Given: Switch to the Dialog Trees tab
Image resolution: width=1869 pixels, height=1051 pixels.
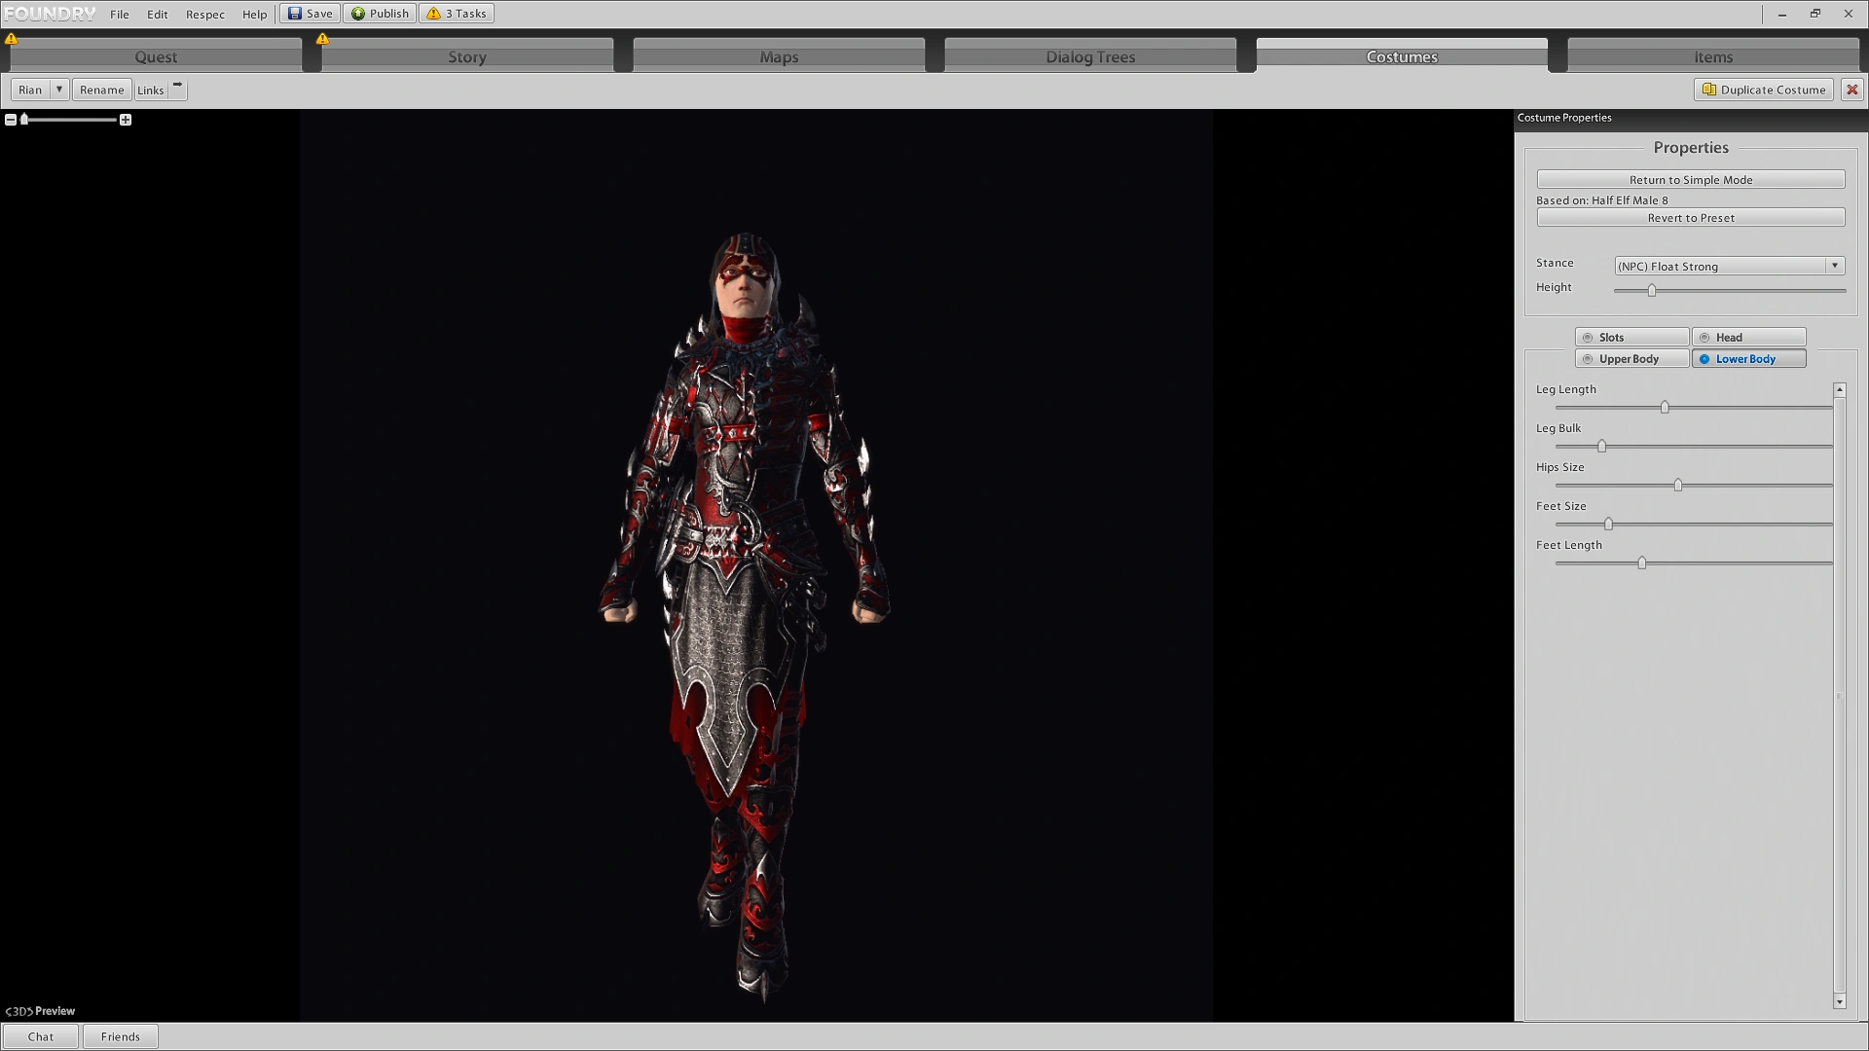Looking at the screenshot, I should coord(1090,56).
